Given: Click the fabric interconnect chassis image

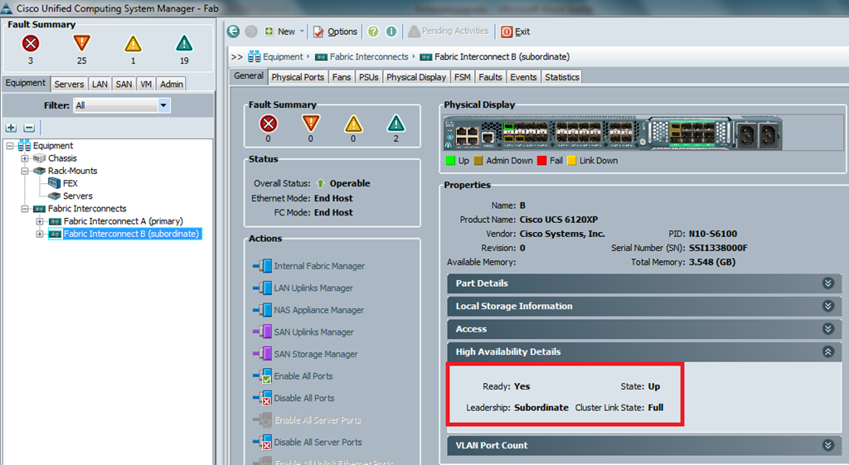Looking at the screenshot, I should pyautogui.click(x=613, y=133).
